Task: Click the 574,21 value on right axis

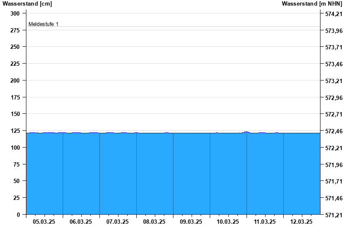Action: (334, 14)
